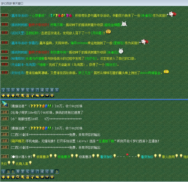Click the [月华露] item link
Screen dimensions: 188x182
pyautogui.click(x=97, y=33)
